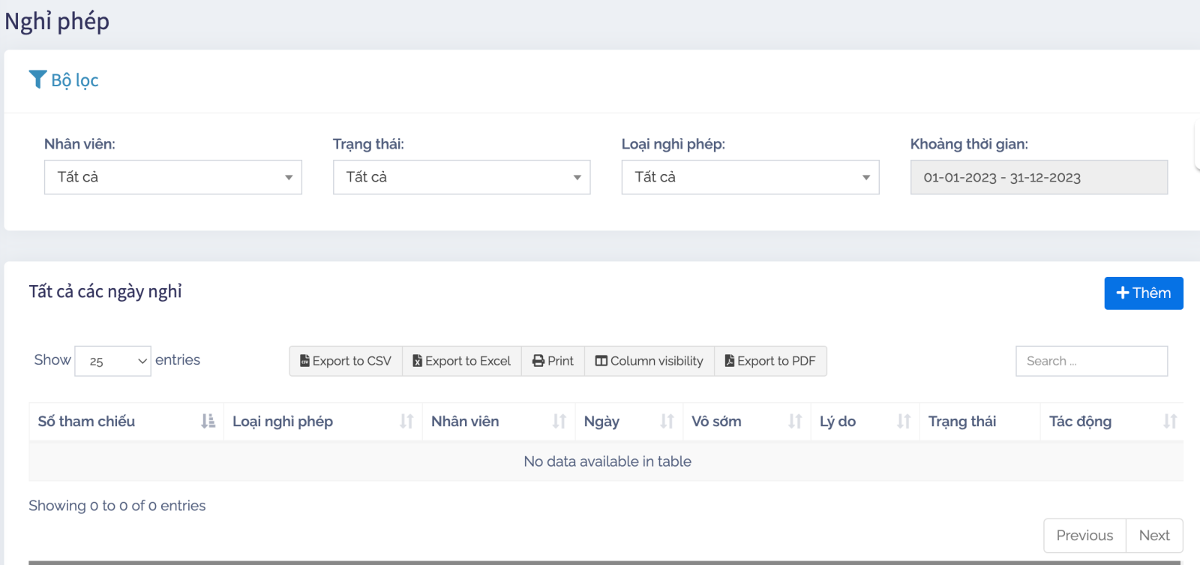Go to Next page of entries
Image resolution: width=1200 pixels, height=565 pixels.
[x=1154, y=536]
